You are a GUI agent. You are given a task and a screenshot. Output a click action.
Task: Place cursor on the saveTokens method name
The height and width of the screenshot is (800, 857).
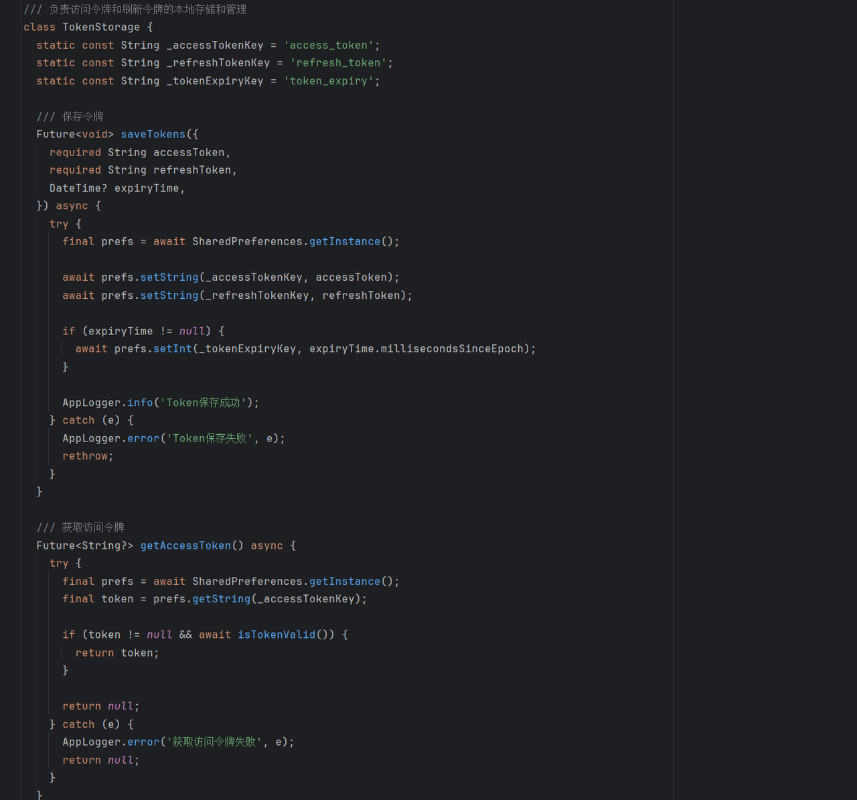[153, 134]
